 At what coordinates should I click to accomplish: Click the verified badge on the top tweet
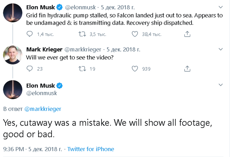click(x=59, y=7)
